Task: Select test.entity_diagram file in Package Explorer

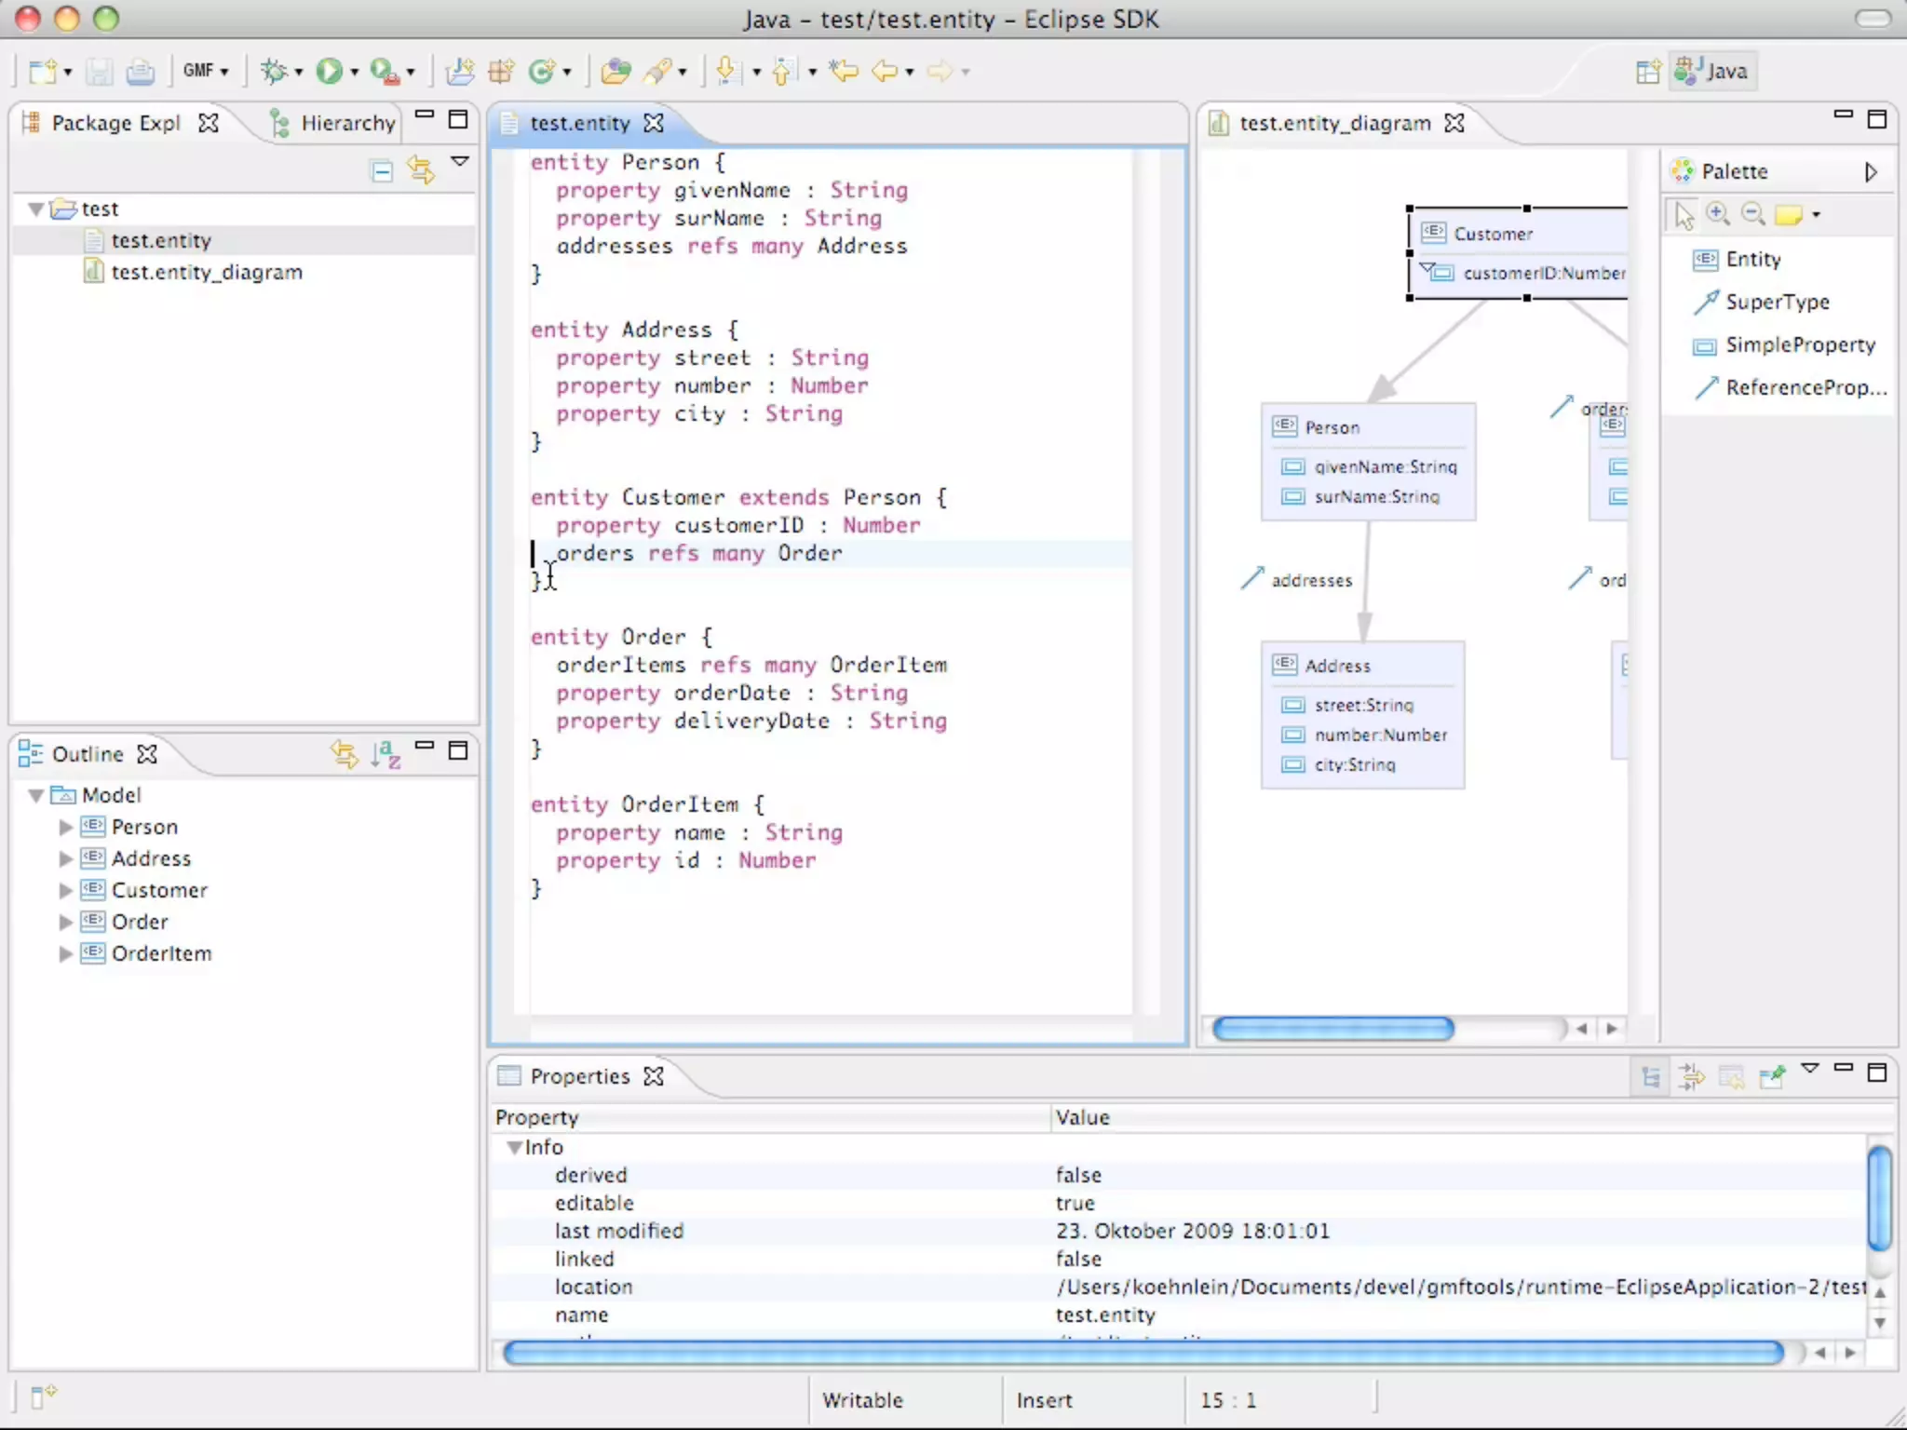Action: [x=206, y=272]
